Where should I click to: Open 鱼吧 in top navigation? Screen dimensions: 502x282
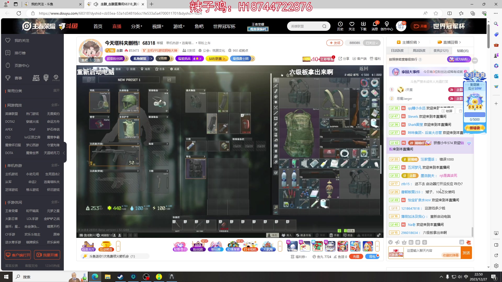pyautogui.click(x=199, y=26)
